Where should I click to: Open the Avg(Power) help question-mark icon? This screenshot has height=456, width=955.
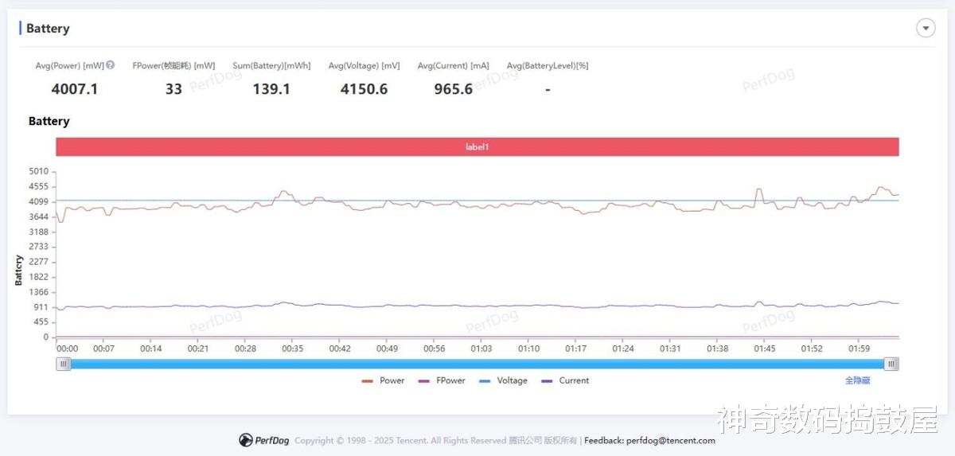tap(111, 65)
